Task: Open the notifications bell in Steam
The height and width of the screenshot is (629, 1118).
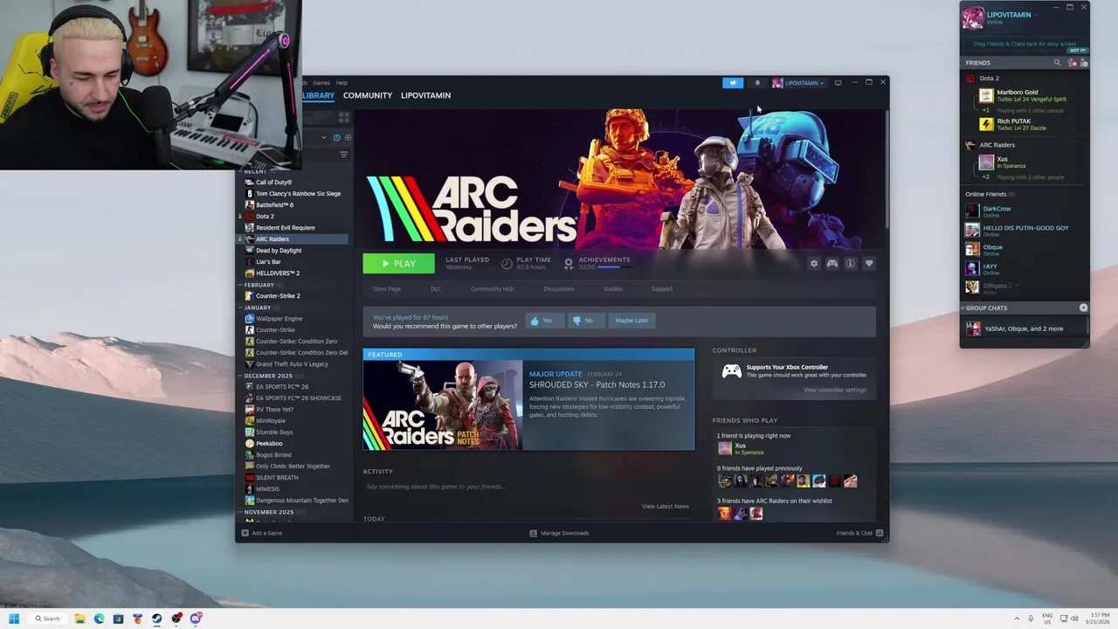Action: coord(757,83)
